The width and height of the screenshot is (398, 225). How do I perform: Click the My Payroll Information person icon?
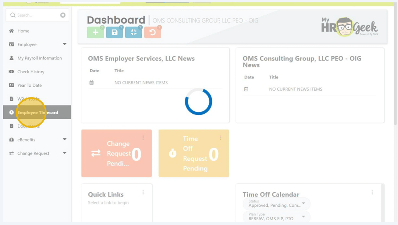click(x=11, y=58)
